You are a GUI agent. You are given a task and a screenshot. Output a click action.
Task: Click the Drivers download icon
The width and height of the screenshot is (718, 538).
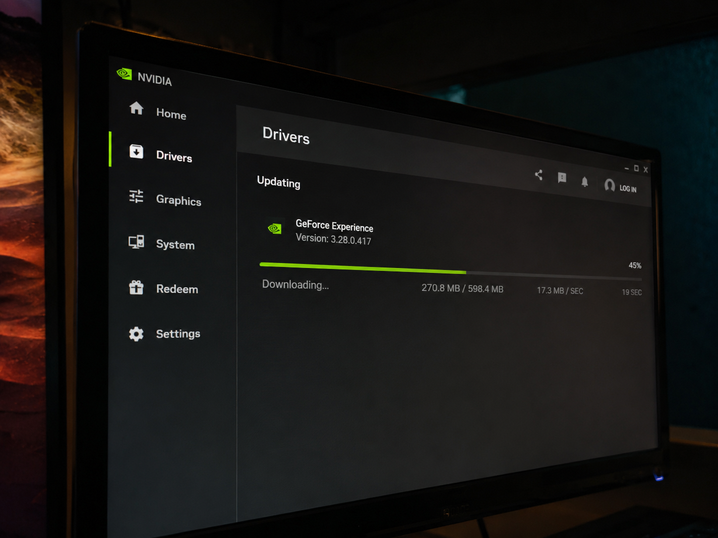tap(136, 152)
